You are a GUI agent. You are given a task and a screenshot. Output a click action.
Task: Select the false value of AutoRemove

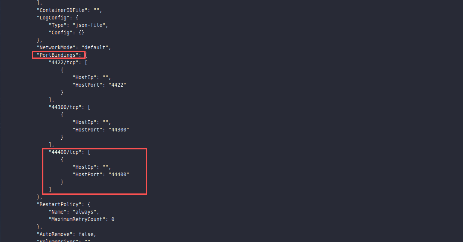[x=87, y=234]
